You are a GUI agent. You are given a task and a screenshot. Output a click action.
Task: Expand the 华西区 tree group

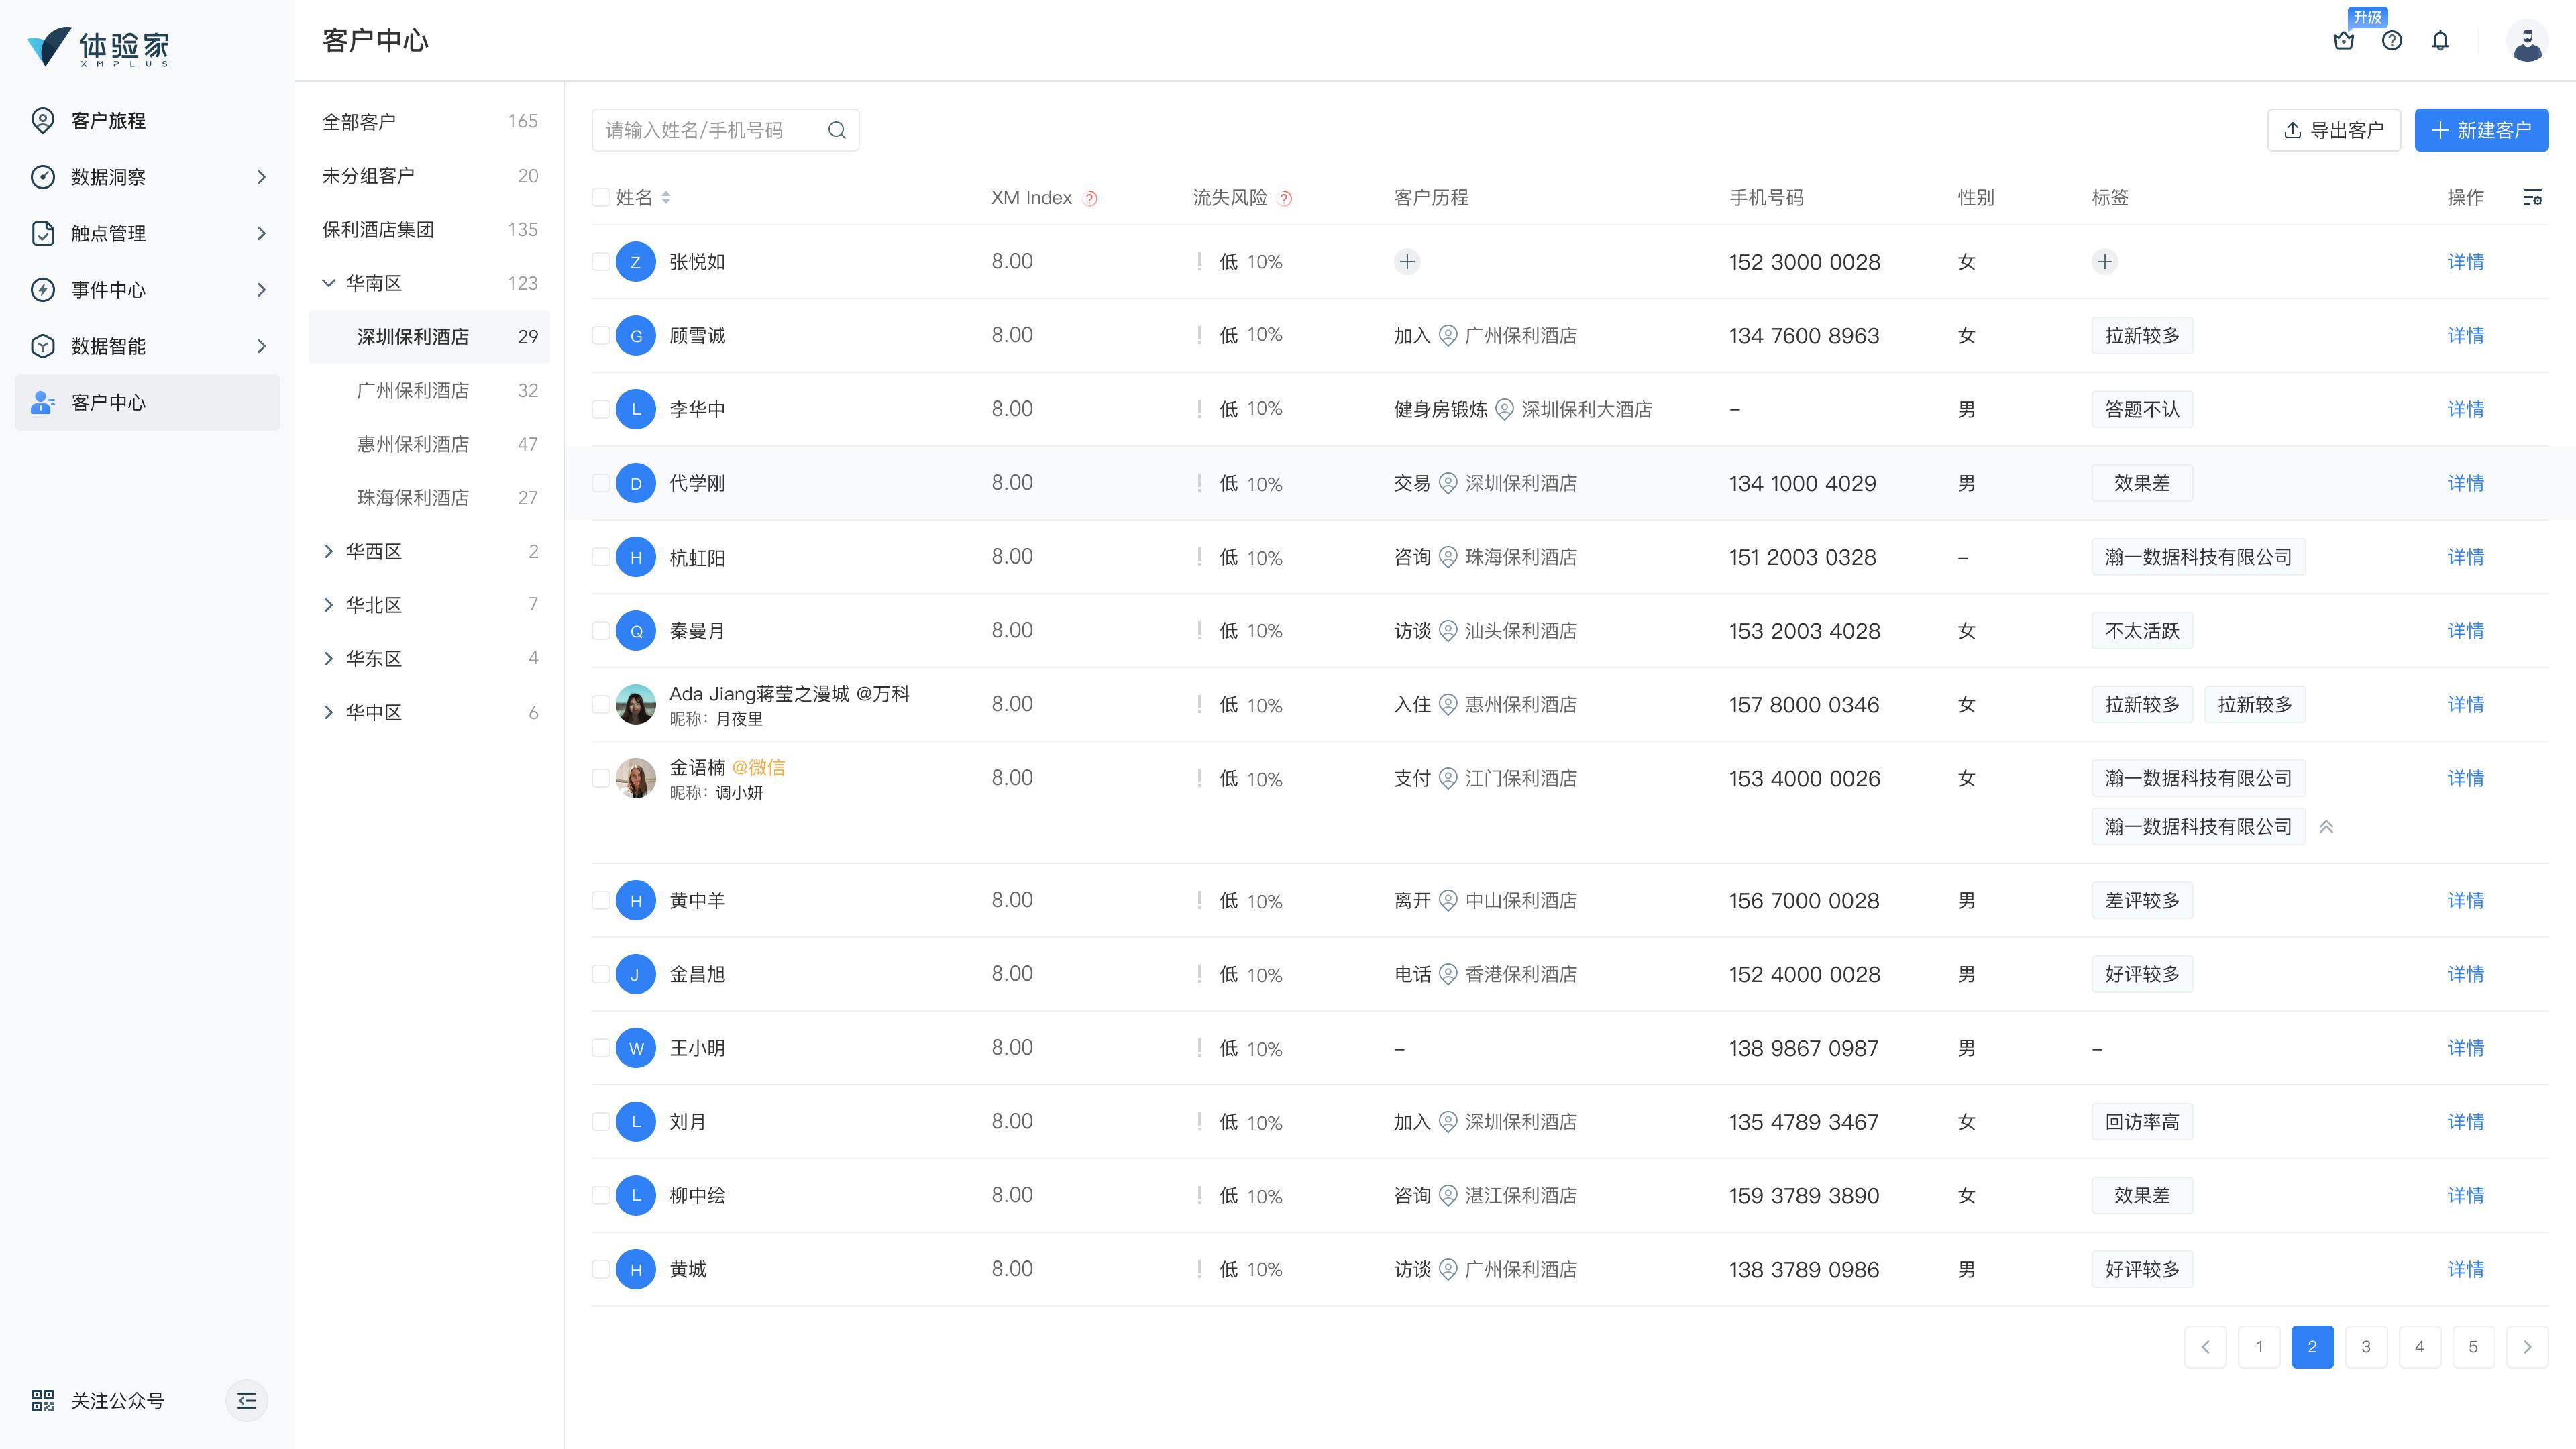pos(329,552)
